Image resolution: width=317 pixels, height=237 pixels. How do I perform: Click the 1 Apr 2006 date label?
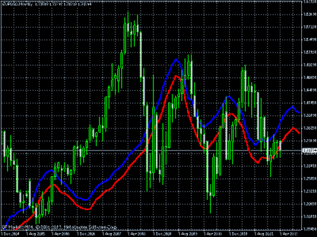pos(60,233)
